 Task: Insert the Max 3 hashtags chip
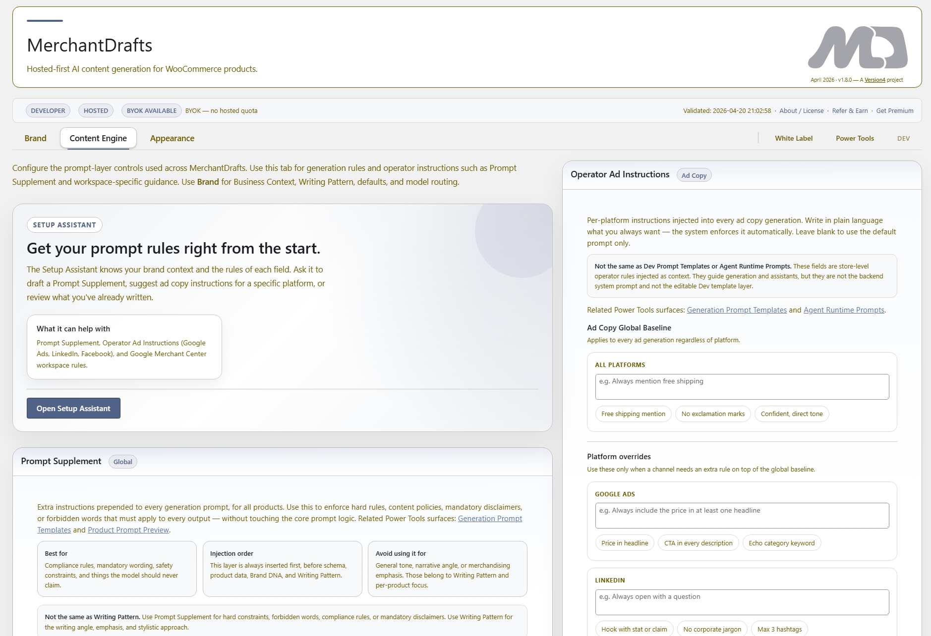[779, 629]
